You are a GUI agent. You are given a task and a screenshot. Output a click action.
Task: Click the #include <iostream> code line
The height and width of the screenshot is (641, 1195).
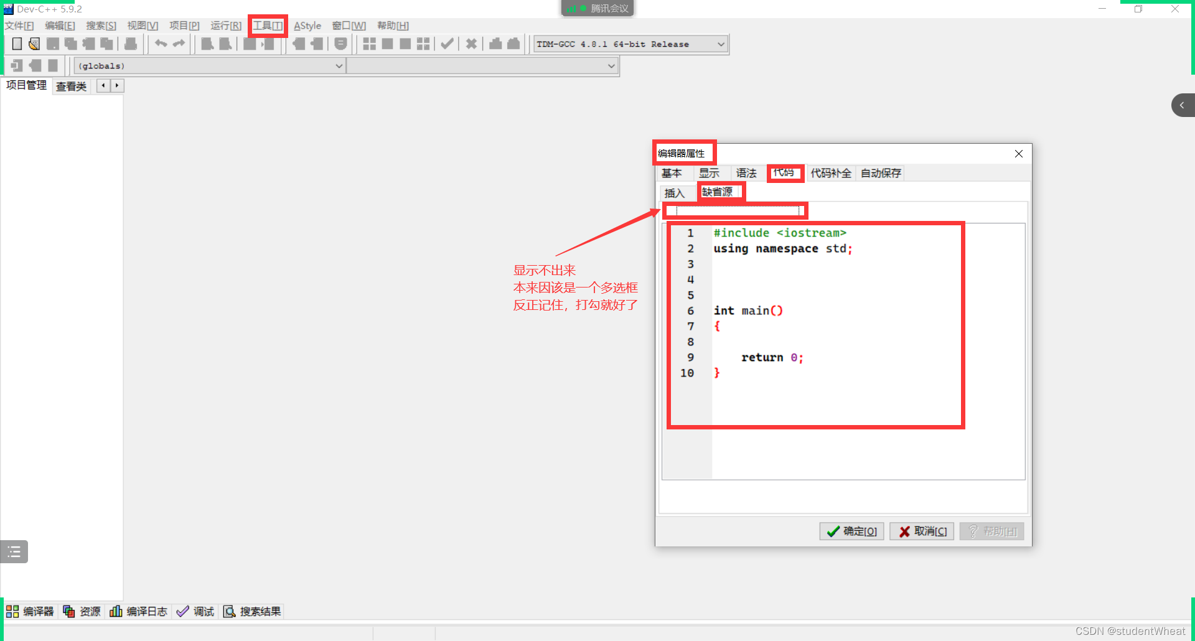coord(780,233)
